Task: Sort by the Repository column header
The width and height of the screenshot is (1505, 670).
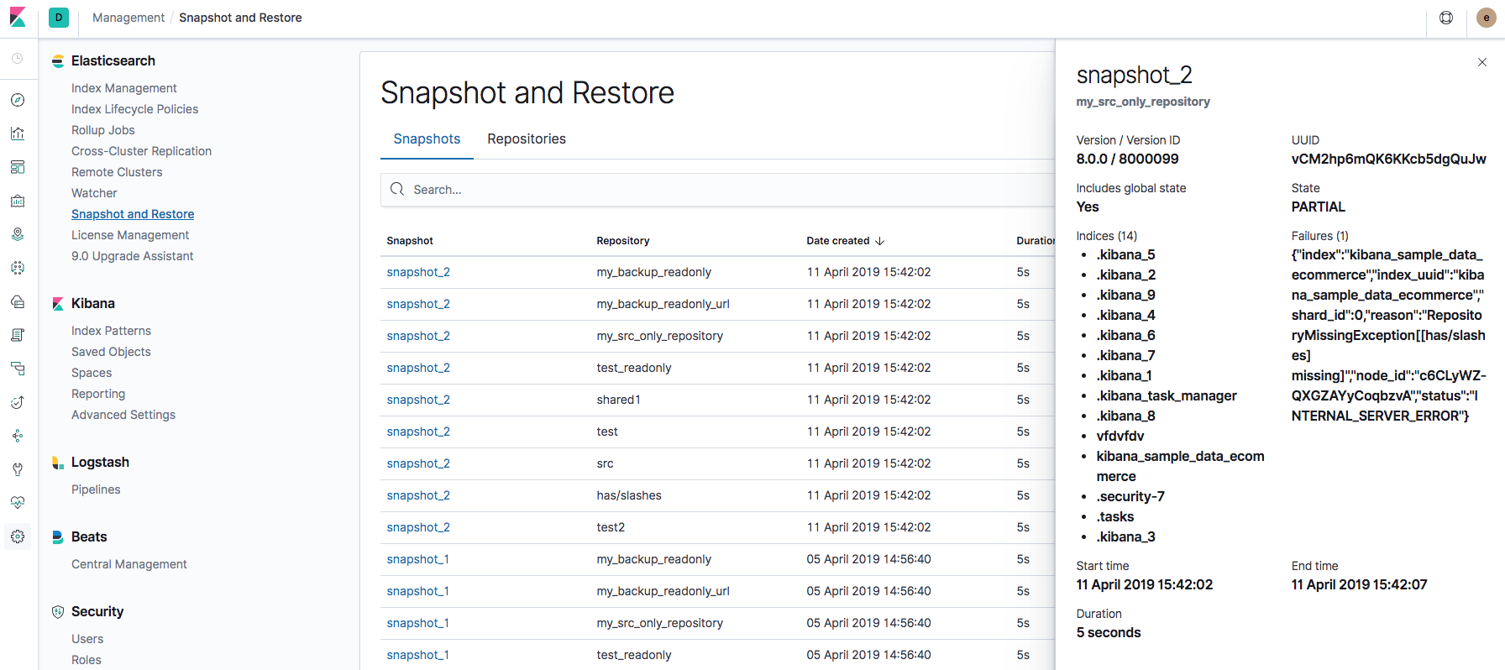Action: pos(623,241)
